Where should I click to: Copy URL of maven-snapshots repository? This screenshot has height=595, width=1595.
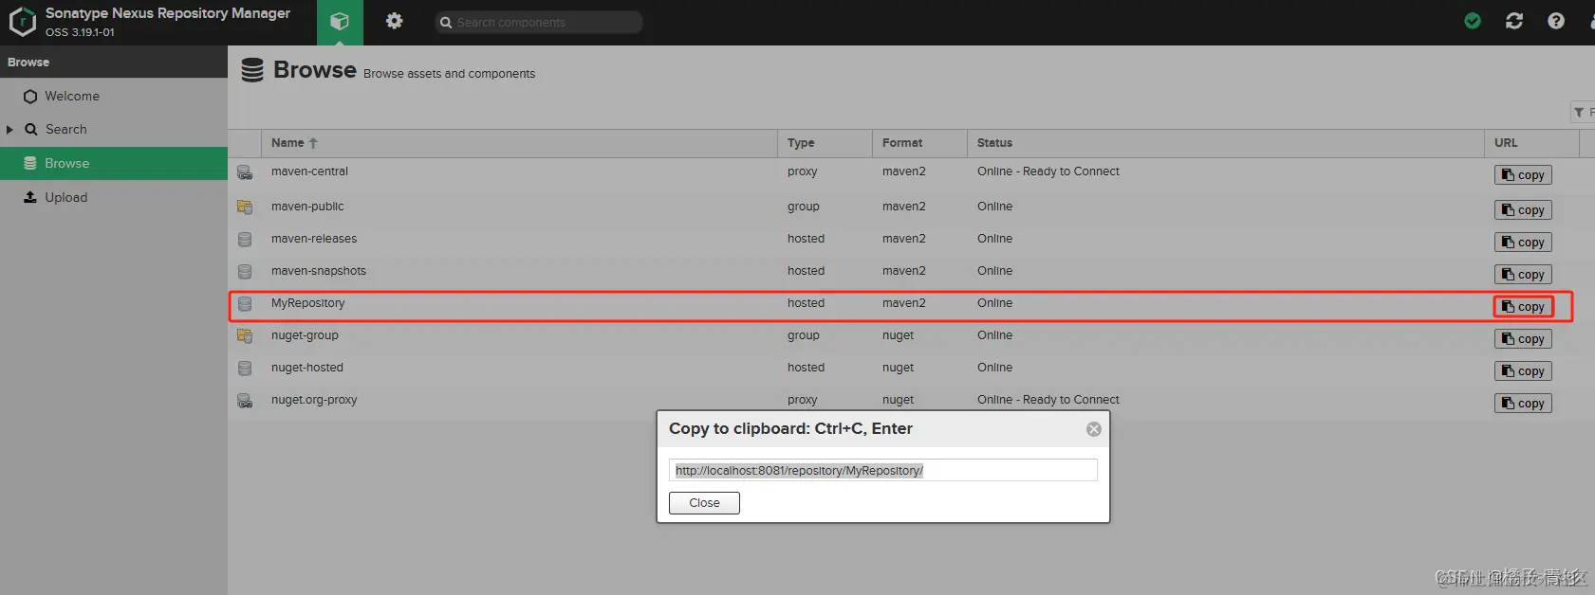coord(1523,275)
